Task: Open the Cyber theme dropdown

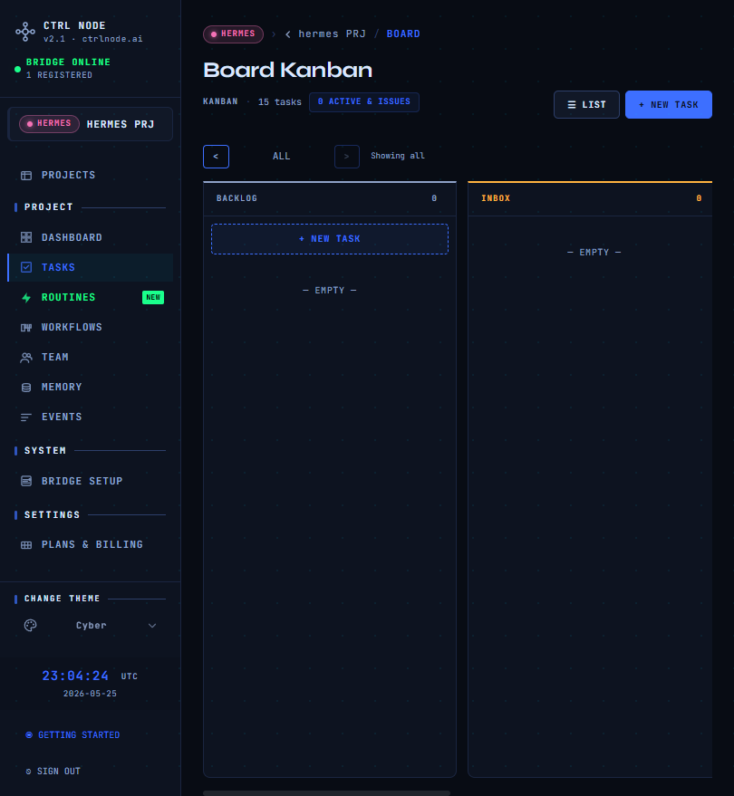Action: (91, 626)
